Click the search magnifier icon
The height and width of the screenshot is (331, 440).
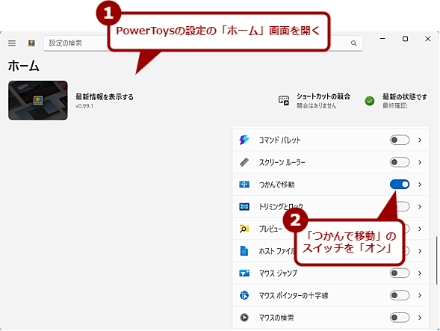(353, 43)
